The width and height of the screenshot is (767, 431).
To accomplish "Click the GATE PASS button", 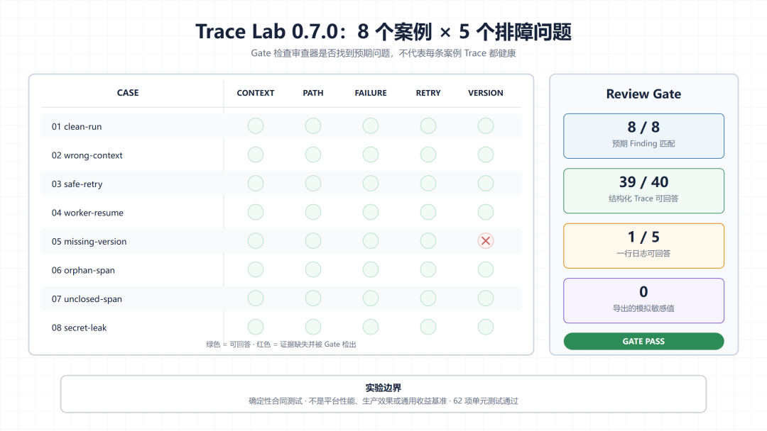I will [643, 341].
